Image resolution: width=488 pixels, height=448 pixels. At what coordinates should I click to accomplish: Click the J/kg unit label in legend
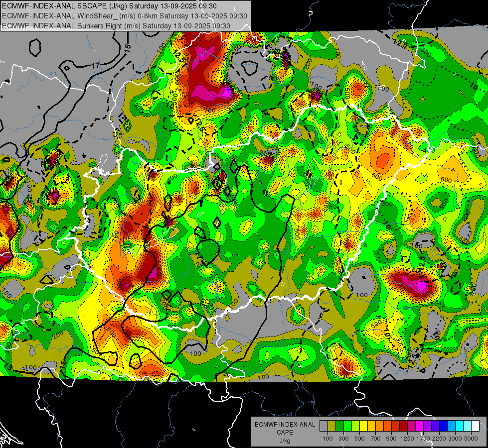[285, 441]
